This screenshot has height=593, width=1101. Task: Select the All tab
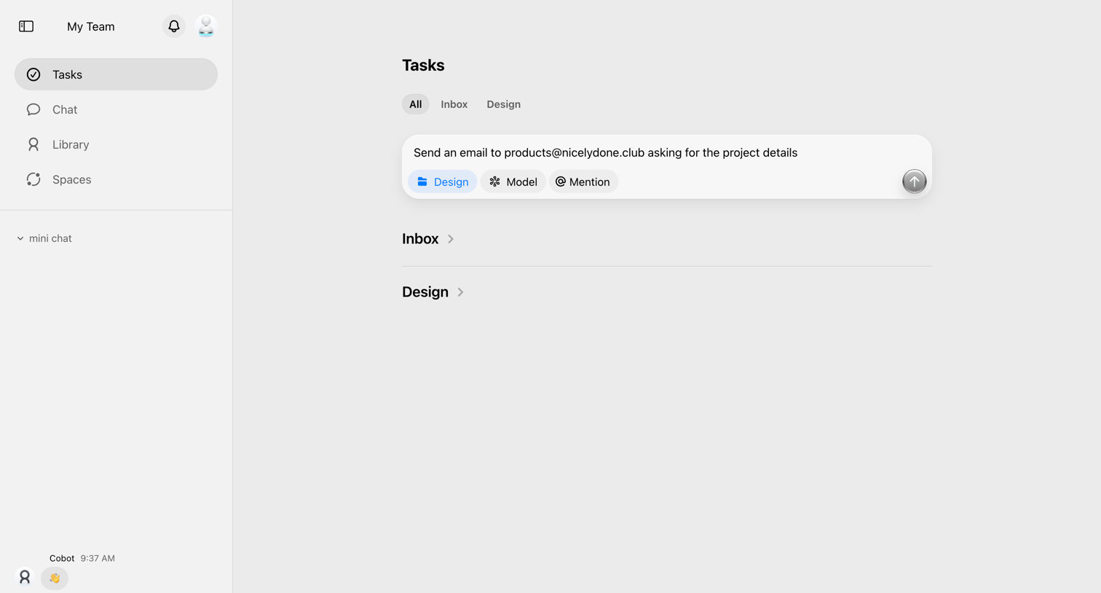[416, 104]
